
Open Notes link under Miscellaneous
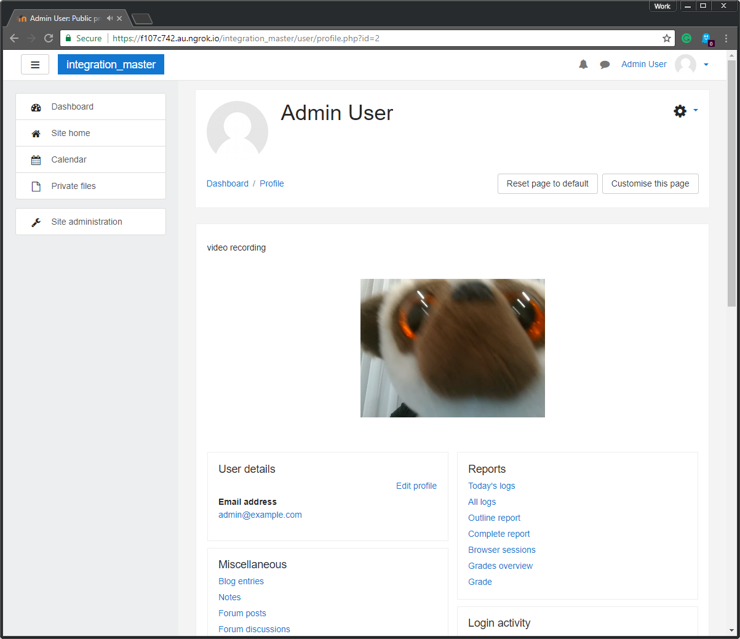click(229, 597)
